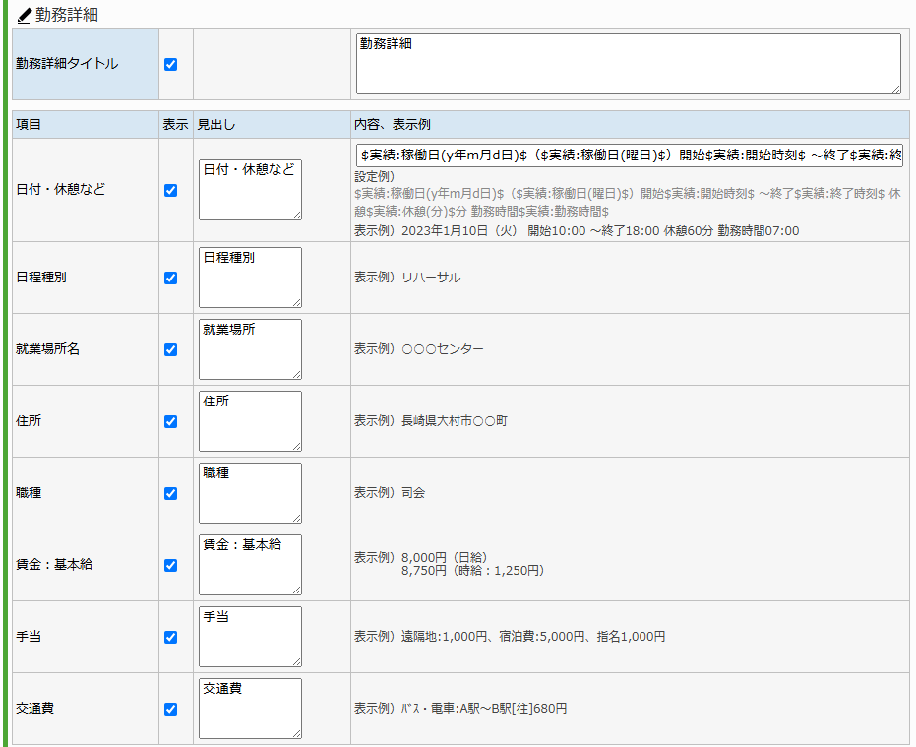Click the $実績:稼働日 format input field

629,156
